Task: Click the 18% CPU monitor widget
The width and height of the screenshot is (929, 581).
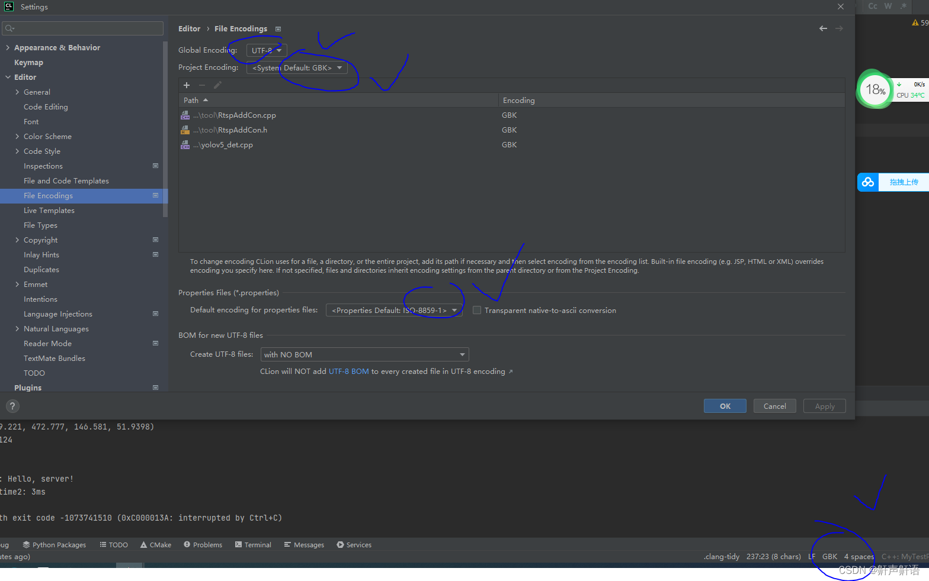Action: coord(875,89)
